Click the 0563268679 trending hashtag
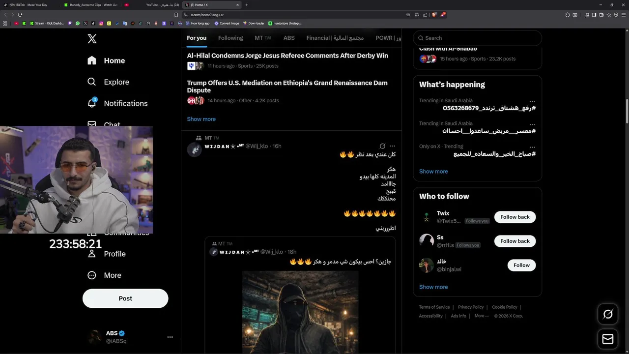 coord(489,108)
